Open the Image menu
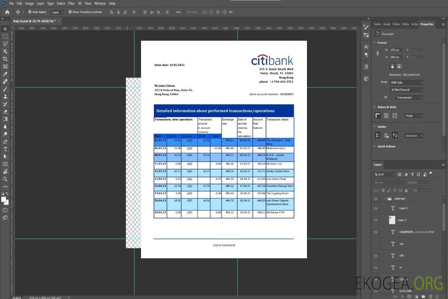The image size is (448, 299). [x=29, y=3]
